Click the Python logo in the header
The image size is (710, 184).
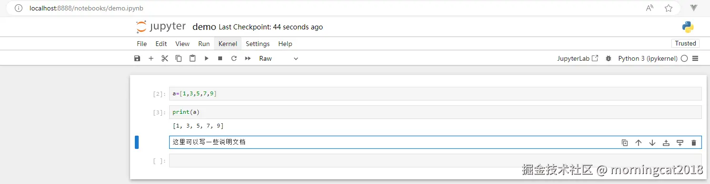pyautogui.click(x=688, y=27)
